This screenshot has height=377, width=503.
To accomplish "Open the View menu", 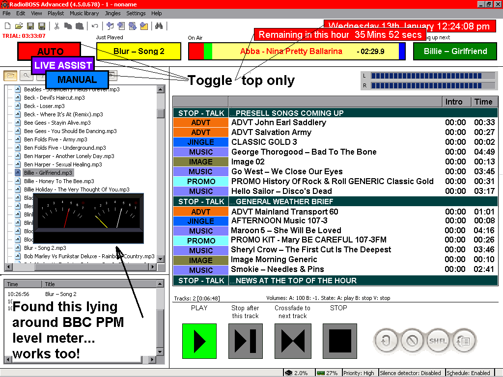I will tap(36, 13).
